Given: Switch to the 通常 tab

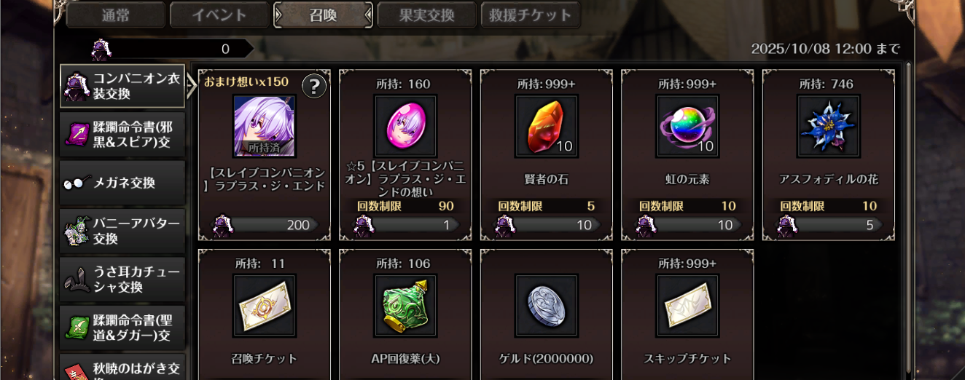Looking at the screenshot, I should [x=116, y=15].
